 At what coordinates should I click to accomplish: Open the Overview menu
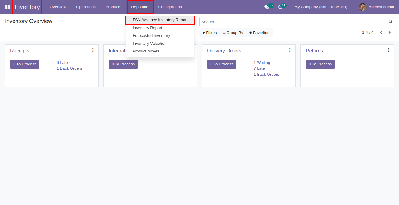coord(58,7)
